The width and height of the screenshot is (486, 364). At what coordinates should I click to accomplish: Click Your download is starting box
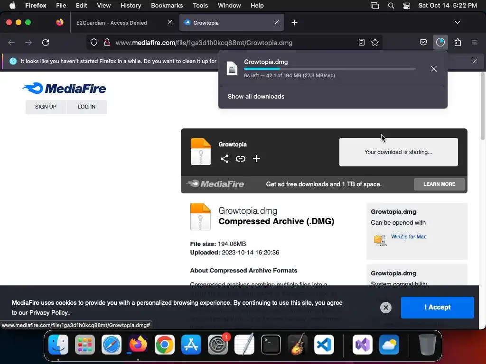coord(398,152)
